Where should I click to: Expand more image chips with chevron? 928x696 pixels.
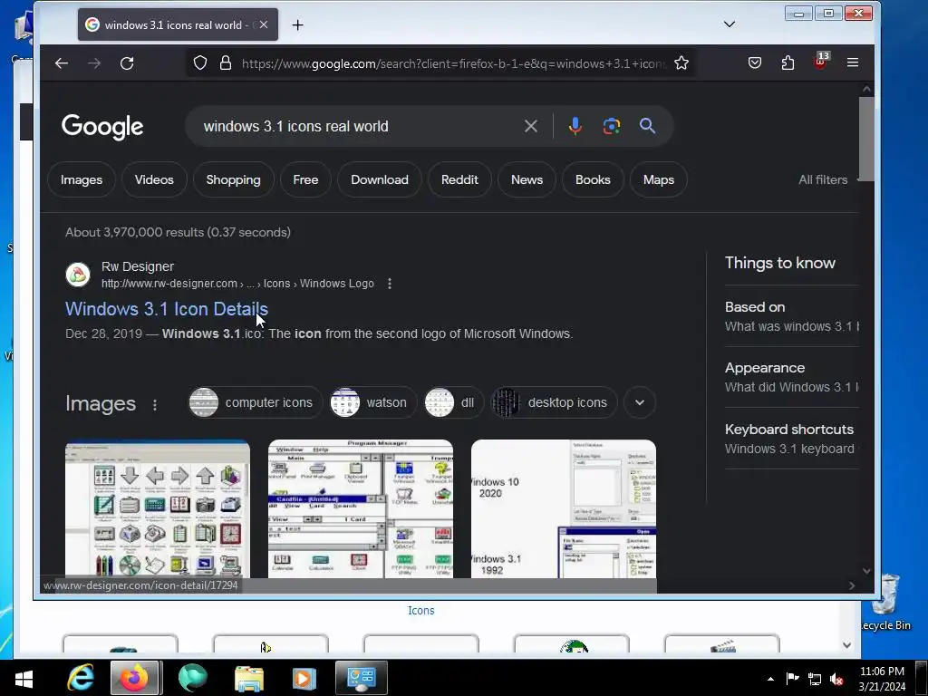tap(640, 402)
